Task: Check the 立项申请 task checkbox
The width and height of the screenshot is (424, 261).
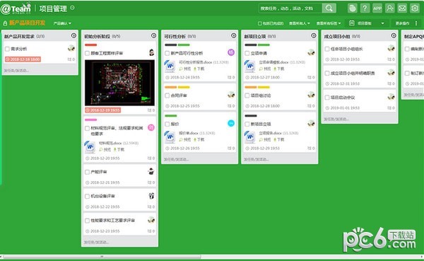Action: pos(247,53)
